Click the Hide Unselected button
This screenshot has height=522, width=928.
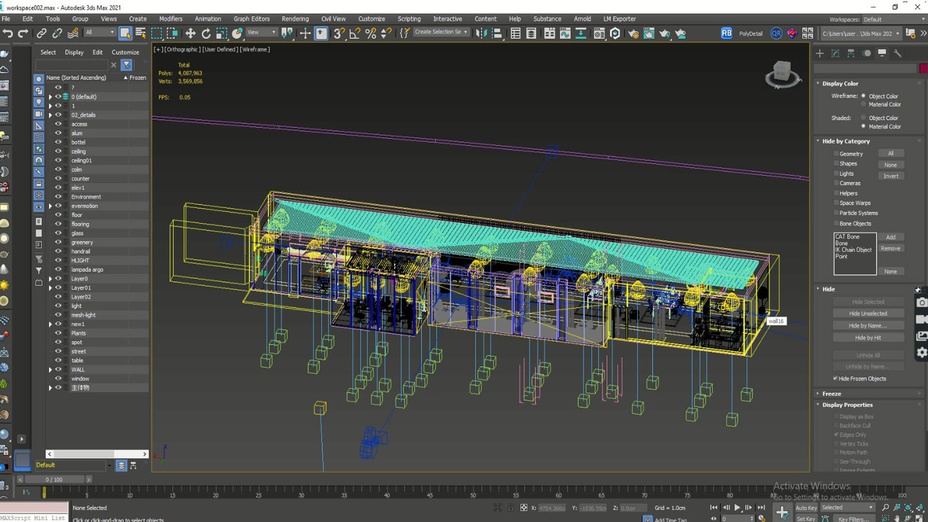868,314
